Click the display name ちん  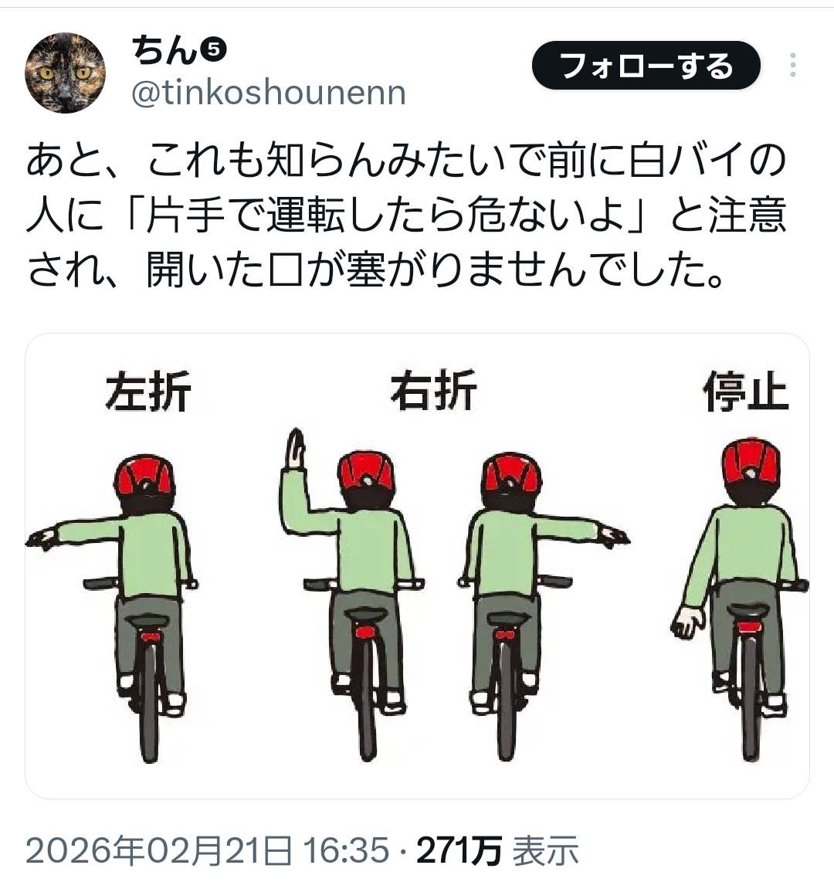[164, 51]
